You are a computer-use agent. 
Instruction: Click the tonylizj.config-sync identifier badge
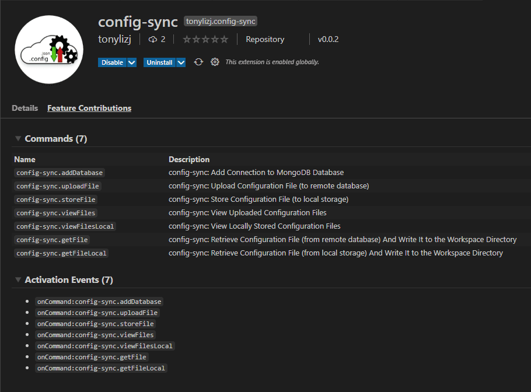click(221, 22)
